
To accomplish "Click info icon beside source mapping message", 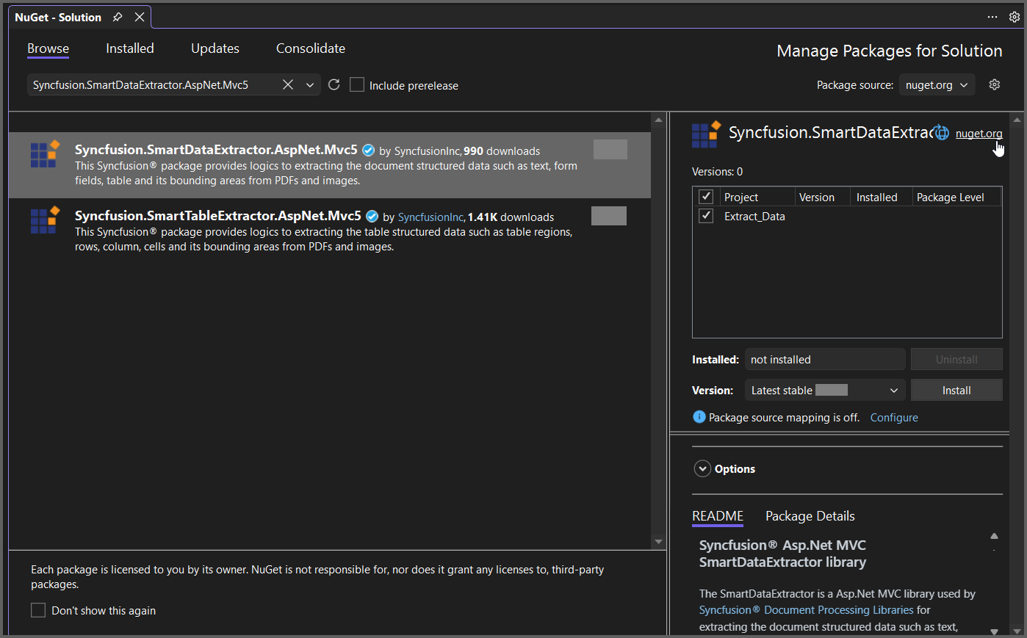I will point(699,417).
